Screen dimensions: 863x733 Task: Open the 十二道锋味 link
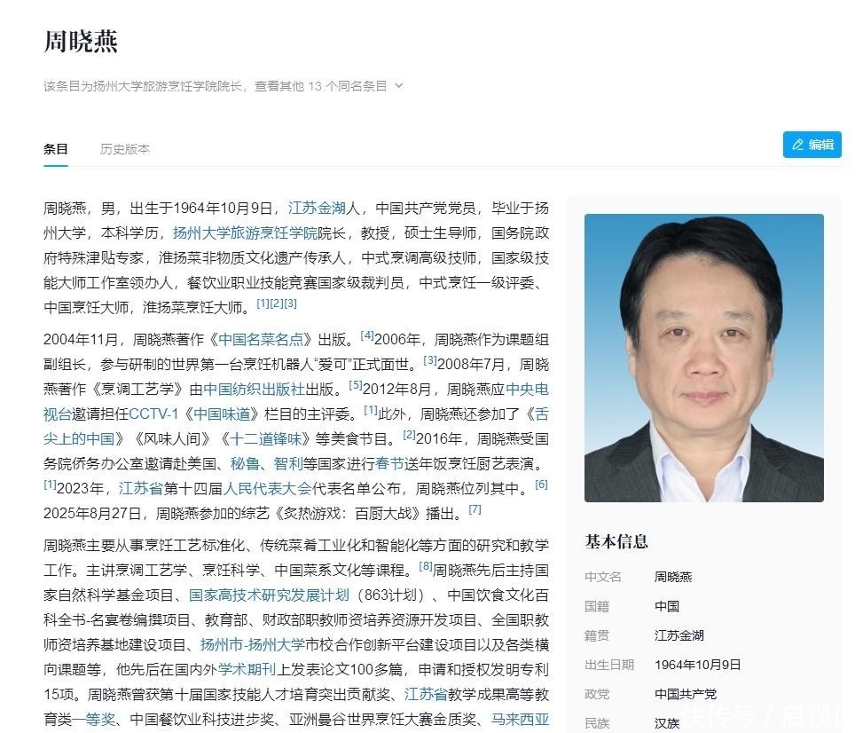266,439
